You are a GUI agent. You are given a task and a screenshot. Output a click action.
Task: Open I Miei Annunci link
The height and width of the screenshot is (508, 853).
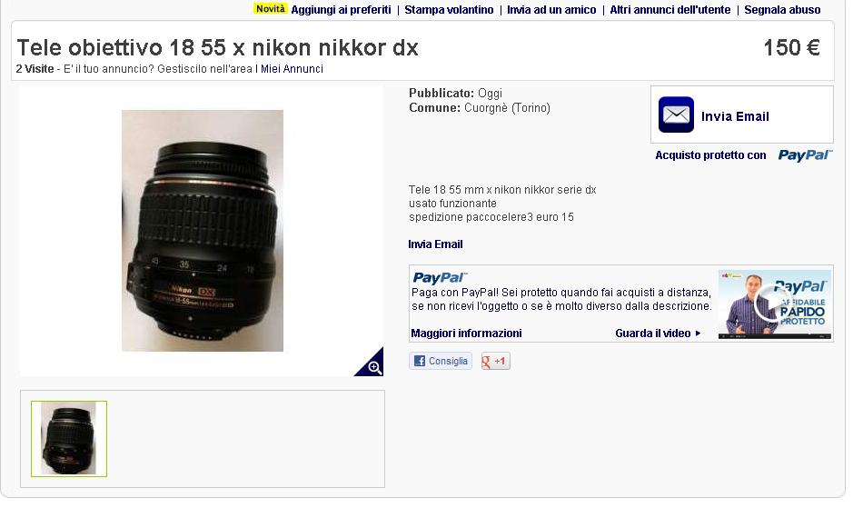(x=290, y=69)
